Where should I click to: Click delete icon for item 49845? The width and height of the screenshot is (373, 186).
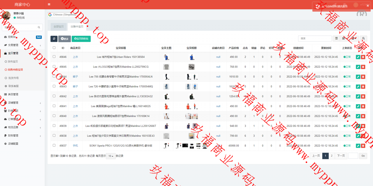coord(363,67)
